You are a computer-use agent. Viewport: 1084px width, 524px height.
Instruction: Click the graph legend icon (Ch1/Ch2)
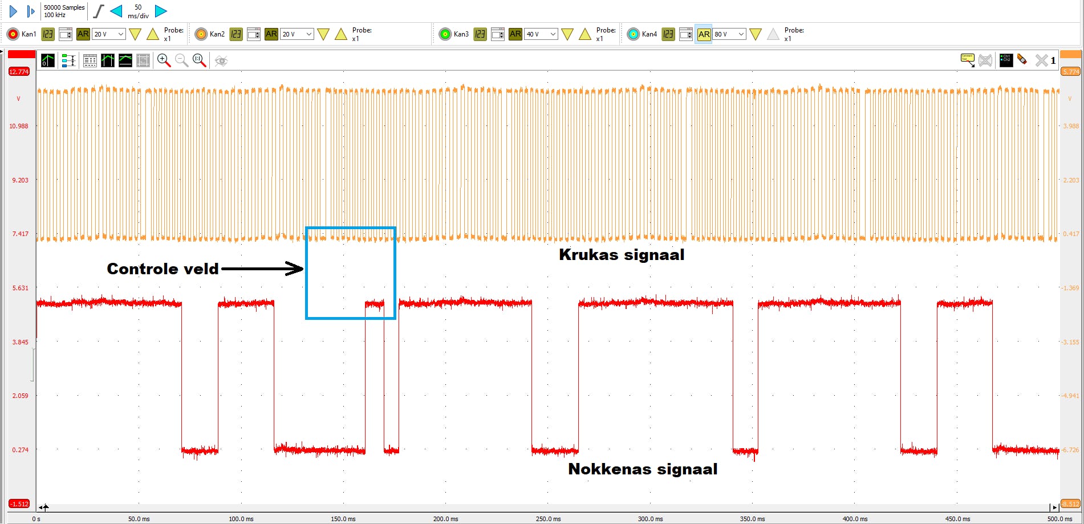(1006, 60)
